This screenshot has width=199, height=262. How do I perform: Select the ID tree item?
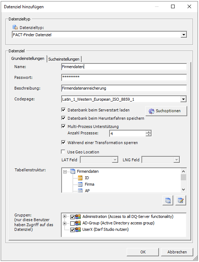point(87,178)
